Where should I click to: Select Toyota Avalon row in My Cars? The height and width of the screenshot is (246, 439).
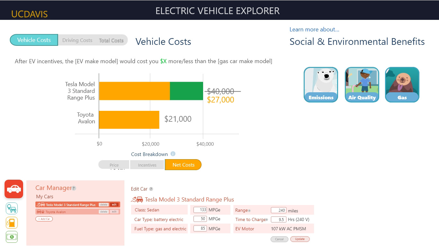tap(78, 212)
